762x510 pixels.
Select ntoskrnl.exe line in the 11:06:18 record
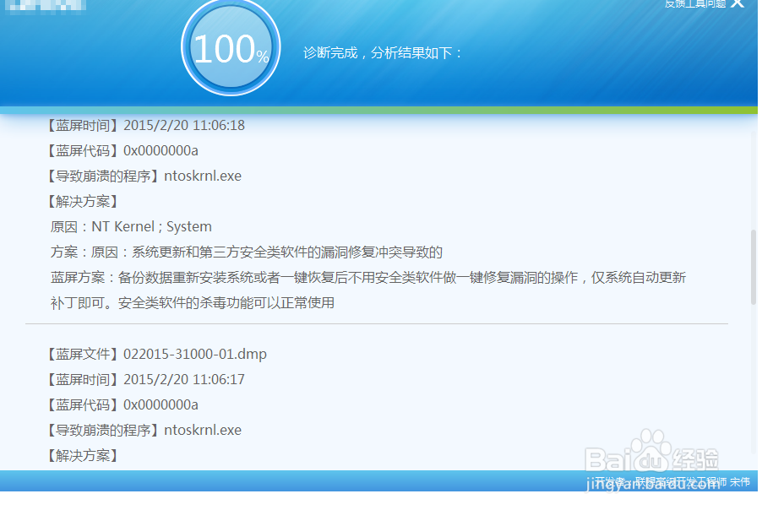[144, 176]
